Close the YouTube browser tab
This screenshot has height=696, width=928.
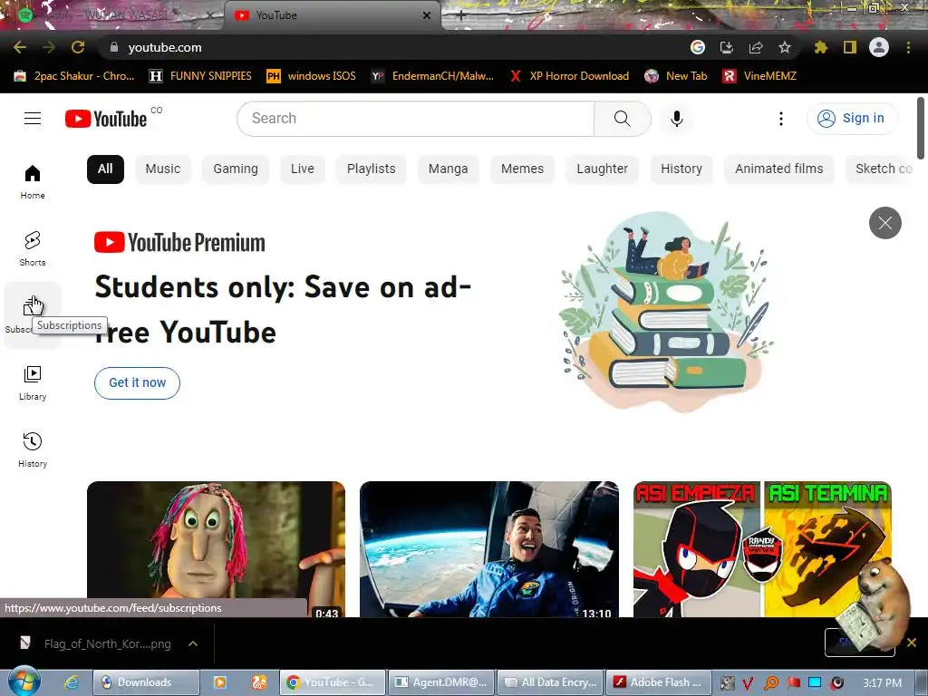427,15
